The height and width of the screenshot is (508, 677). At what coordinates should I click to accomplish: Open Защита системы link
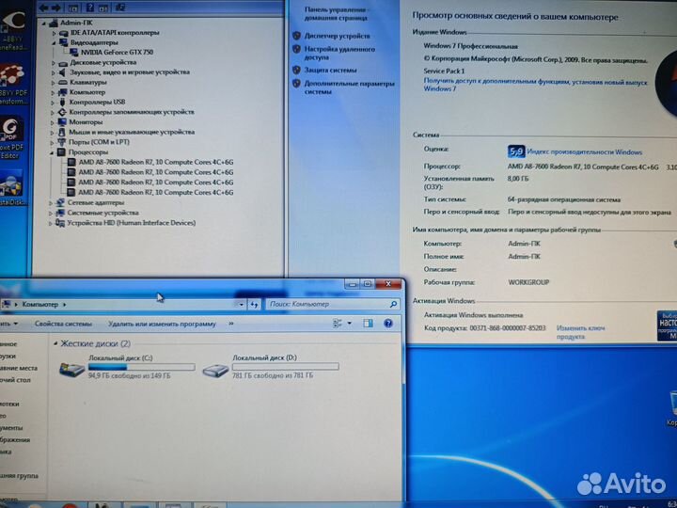[x=330, y=70]
